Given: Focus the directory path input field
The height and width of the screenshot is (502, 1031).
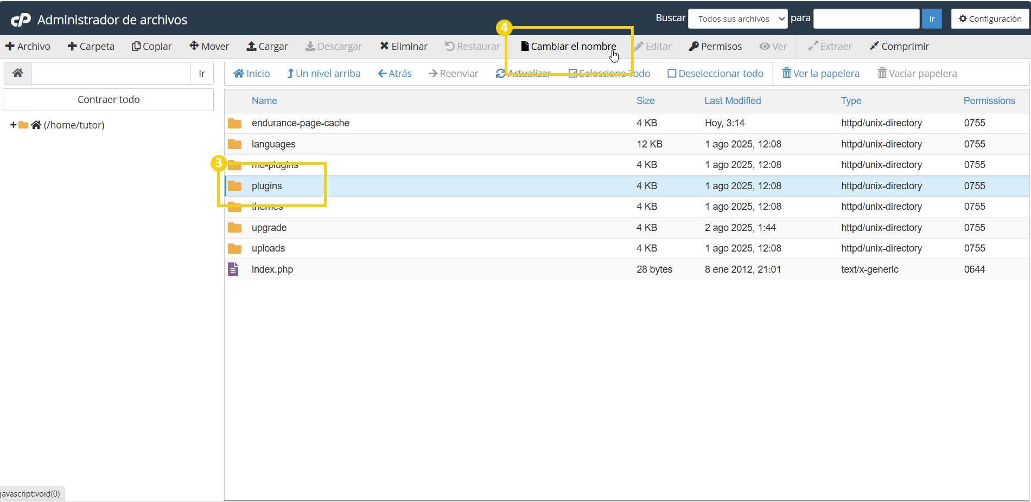Looking at the screenshot, I should coord(111,73).
